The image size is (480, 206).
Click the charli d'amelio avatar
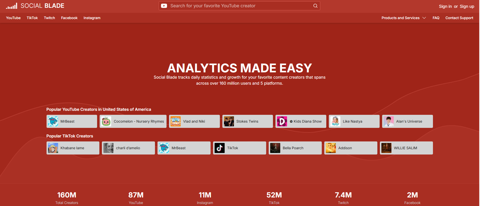[108, 148]
